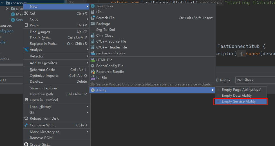Screen dimensions: 275x146
Task: Click the Package folder icon
Action: click(x=93, y=24)
